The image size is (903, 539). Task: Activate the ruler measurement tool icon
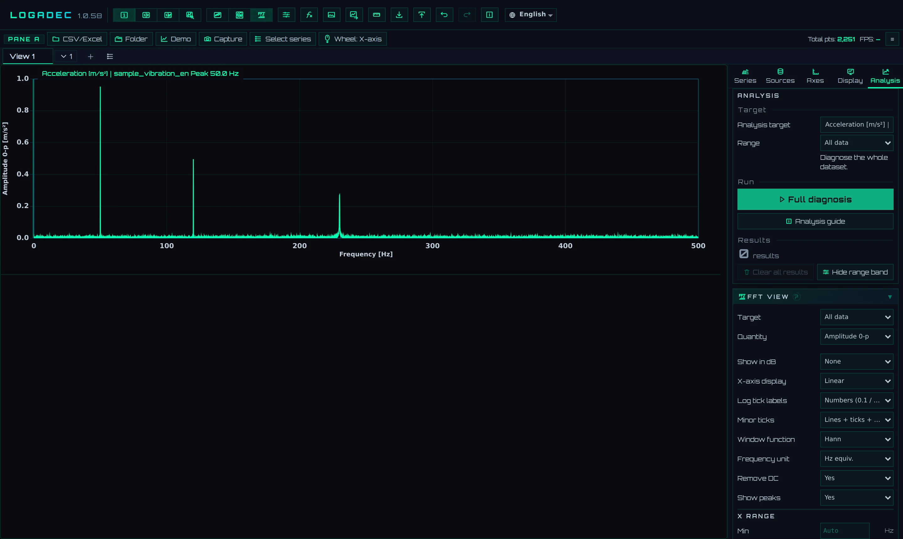point(377,15)
